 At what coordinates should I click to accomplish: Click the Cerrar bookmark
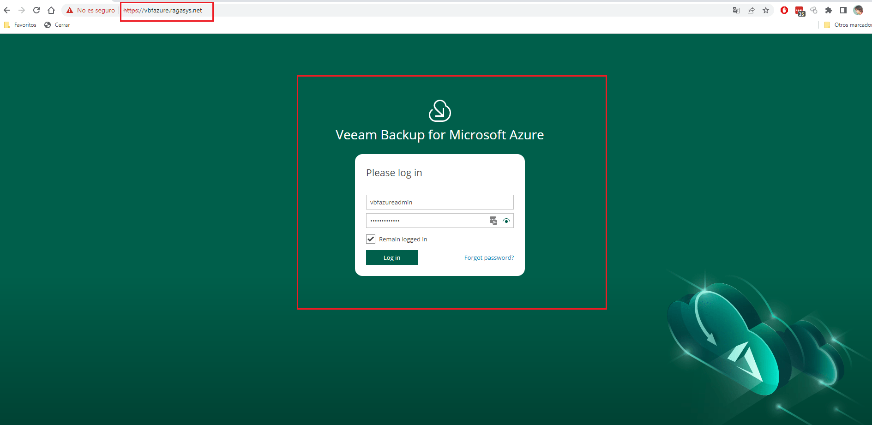57,25
